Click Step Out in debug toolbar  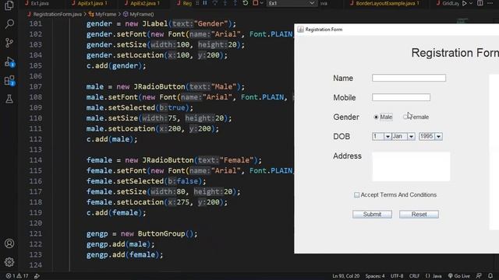[235, 3]
